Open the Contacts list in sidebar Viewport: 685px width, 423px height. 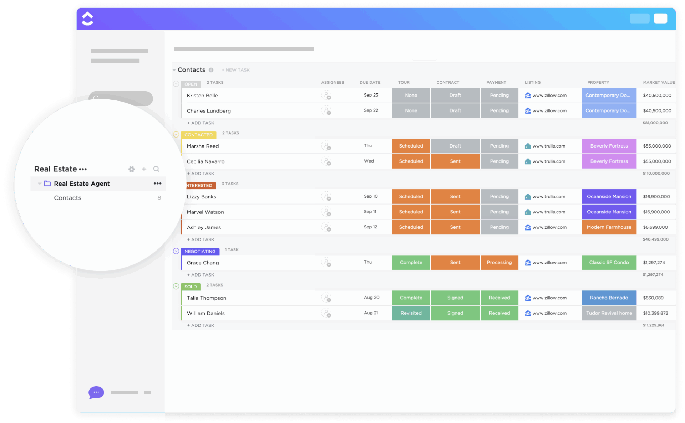(68, 198)
